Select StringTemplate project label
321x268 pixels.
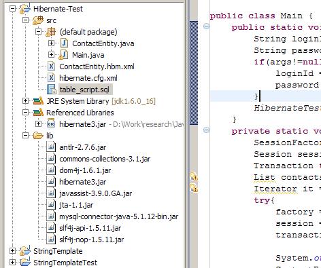(x=58, y=251)
